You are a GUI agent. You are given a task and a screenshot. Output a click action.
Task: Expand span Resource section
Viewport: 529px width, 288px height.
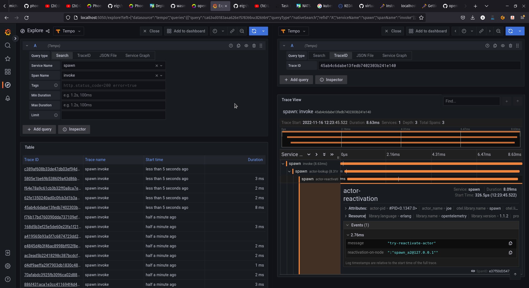click(x=346, y=216)
